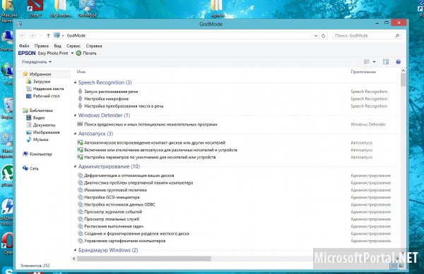
Task: Collapse the Windows Defender group
Action: (x=75, y=116)
